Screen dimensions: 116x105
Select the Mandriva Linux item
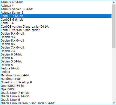point(56,79)
